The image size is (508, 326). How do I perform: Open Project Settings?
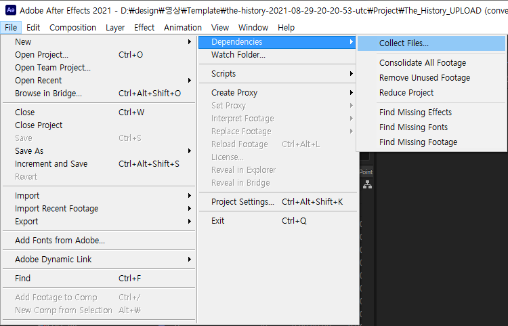click(x=277, y=202)
